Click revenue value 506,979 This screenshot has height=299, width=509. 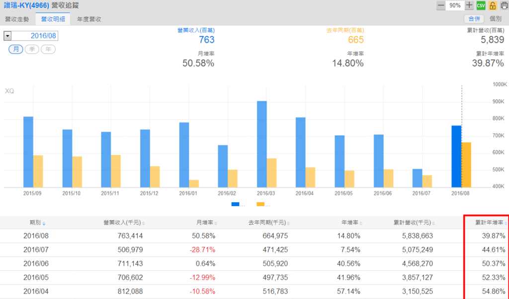click(130, 250)
